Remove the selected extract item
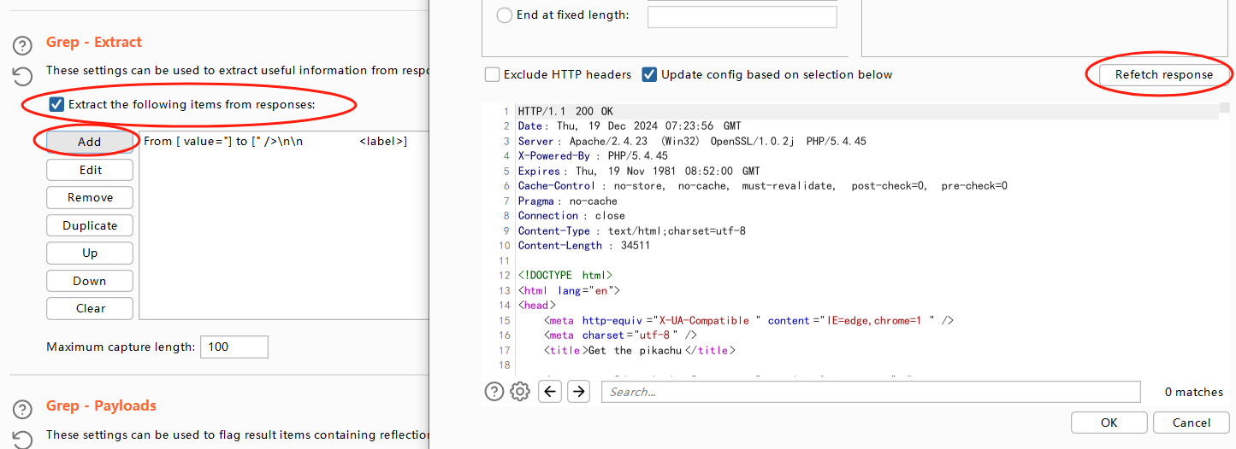 click(x=90, y=197)
